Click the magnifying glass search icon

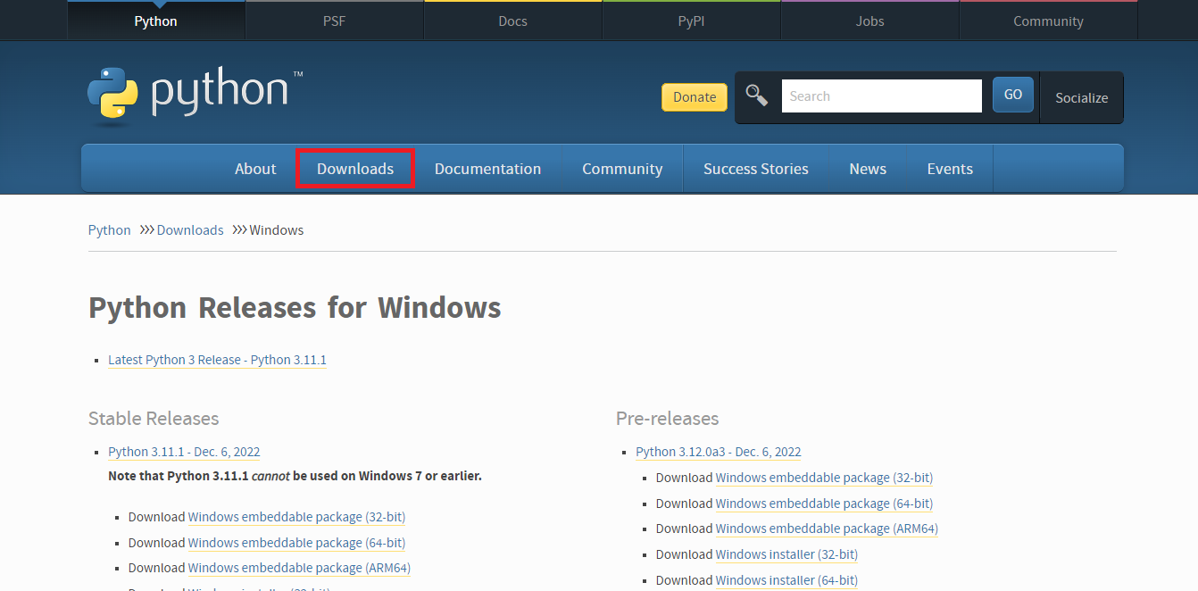click(757, 96)
